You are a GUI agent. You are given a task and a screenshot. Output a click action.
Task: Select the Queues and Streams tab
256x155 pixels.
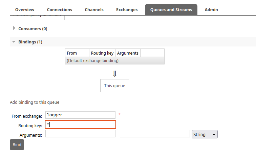[x=171, y=9]
